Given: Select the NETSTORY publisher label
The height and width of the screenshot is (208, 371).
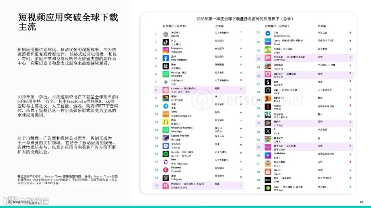Looking at the screenshot, I should click(279, 60).
